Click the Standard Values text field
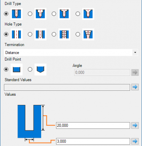Screen dimensions: 142x146 [67, 87]
